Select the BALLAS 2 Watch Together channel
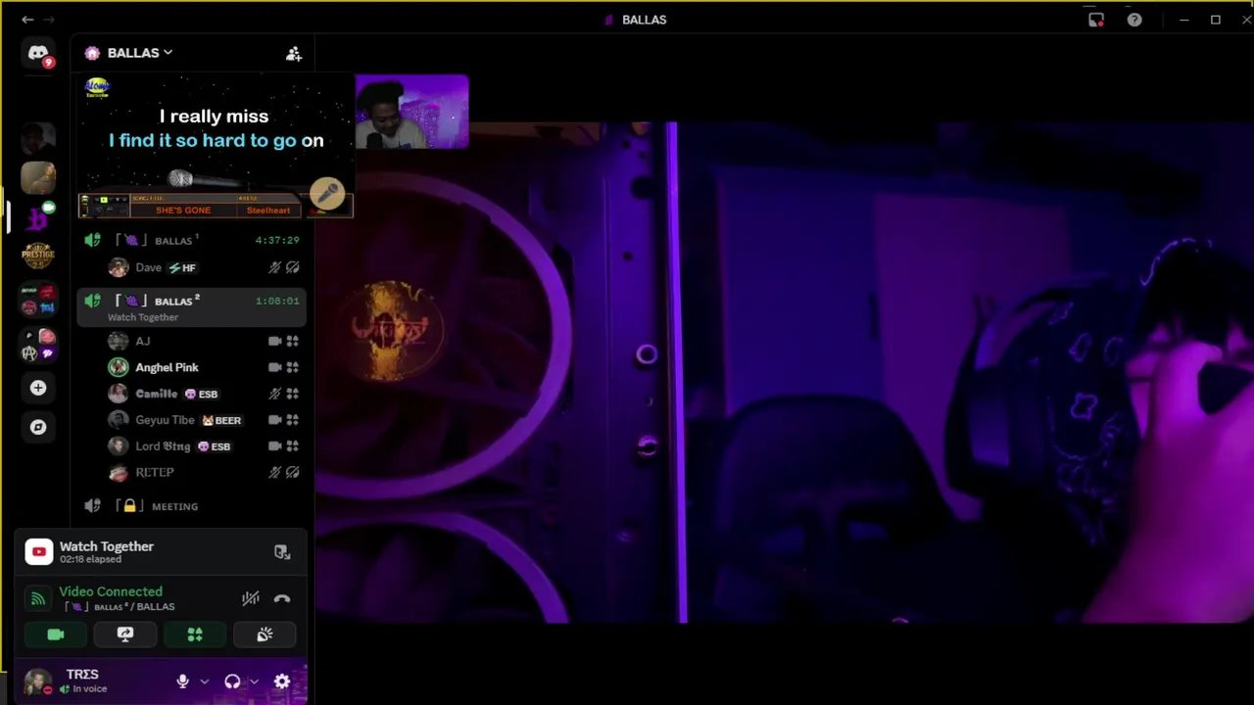The width and height of the screenshot is (1254, 705). pos(191,307)
